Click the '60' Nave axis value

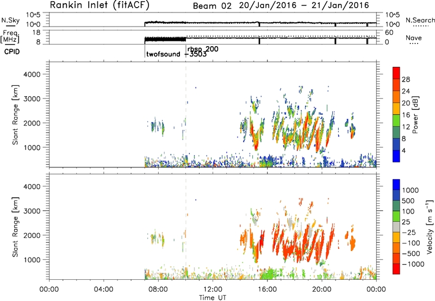(x=389, y=33)
